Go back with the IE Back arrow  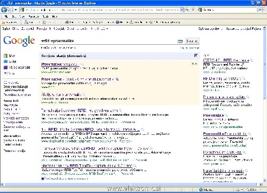pyautogui.click(x=4, y=10)
